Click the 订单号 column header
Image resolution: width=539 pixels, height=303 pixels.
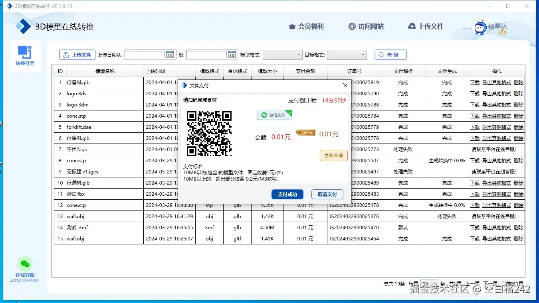354,71
